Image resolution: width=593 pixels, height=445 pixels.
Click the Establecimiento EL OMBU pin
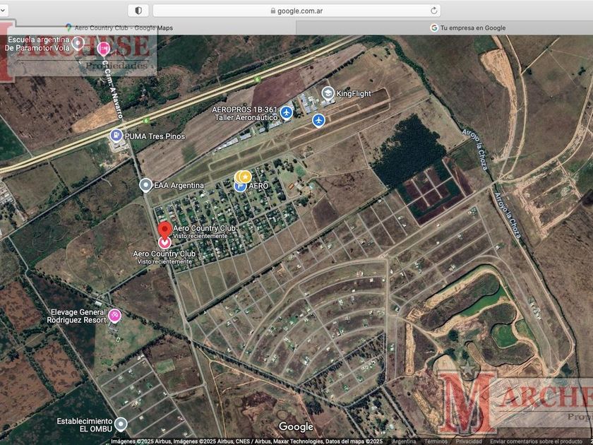(x=121, y=425)
